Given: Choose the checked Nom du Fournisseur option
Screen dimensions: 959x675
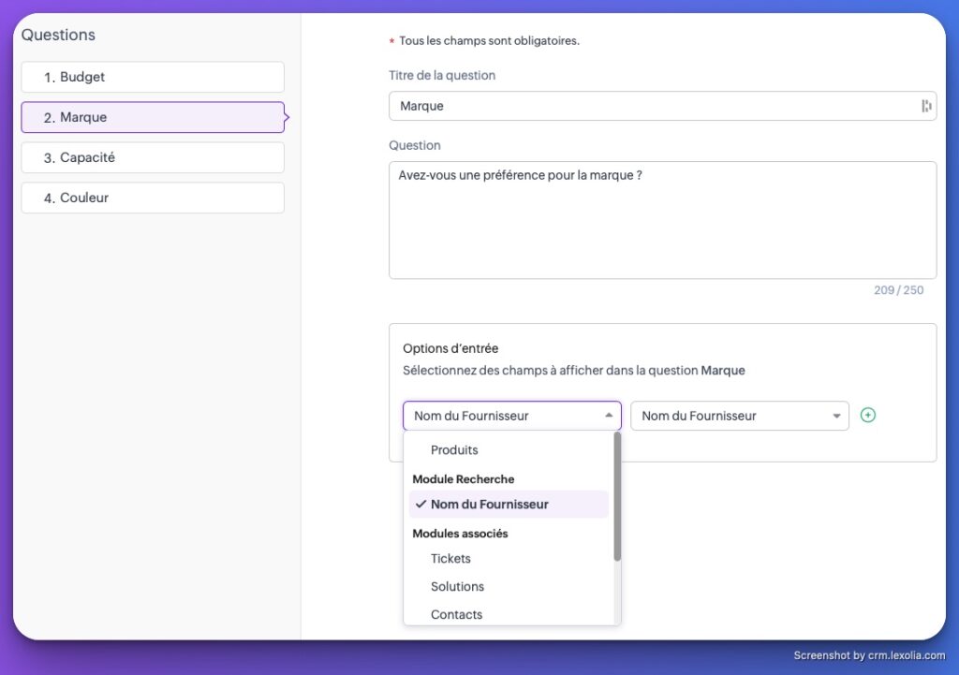Looking at the screenshot, I should pos(509,505).
